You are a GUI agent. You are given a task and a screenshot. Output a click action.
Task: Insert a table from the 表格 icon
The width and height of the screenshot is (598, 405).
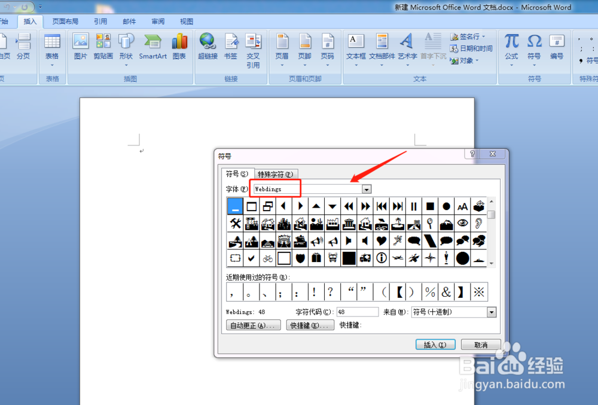click(x=52, y=50)
